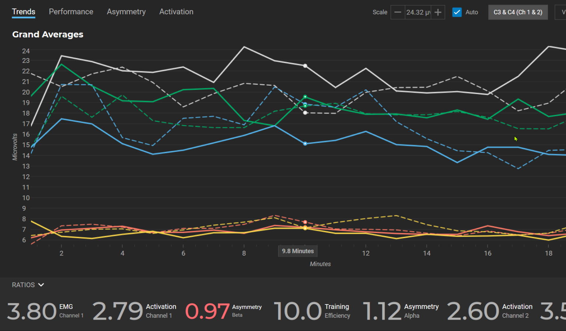Select the EMG Channel 1 ratio value
Screen dimensions: 566x331
pos(32,311)
